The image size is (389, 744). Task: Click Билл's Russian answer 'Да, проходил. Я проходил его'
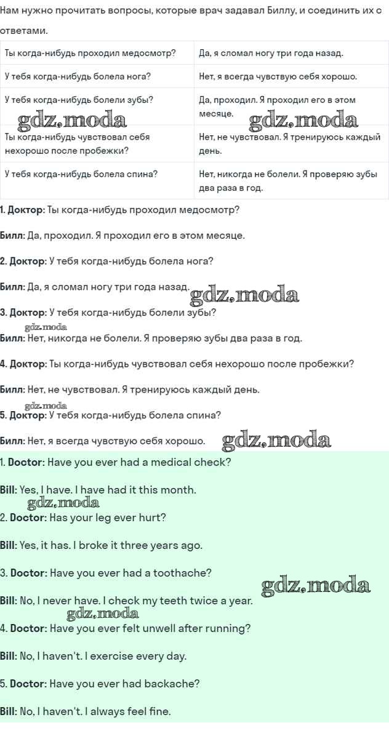(122, 236)
